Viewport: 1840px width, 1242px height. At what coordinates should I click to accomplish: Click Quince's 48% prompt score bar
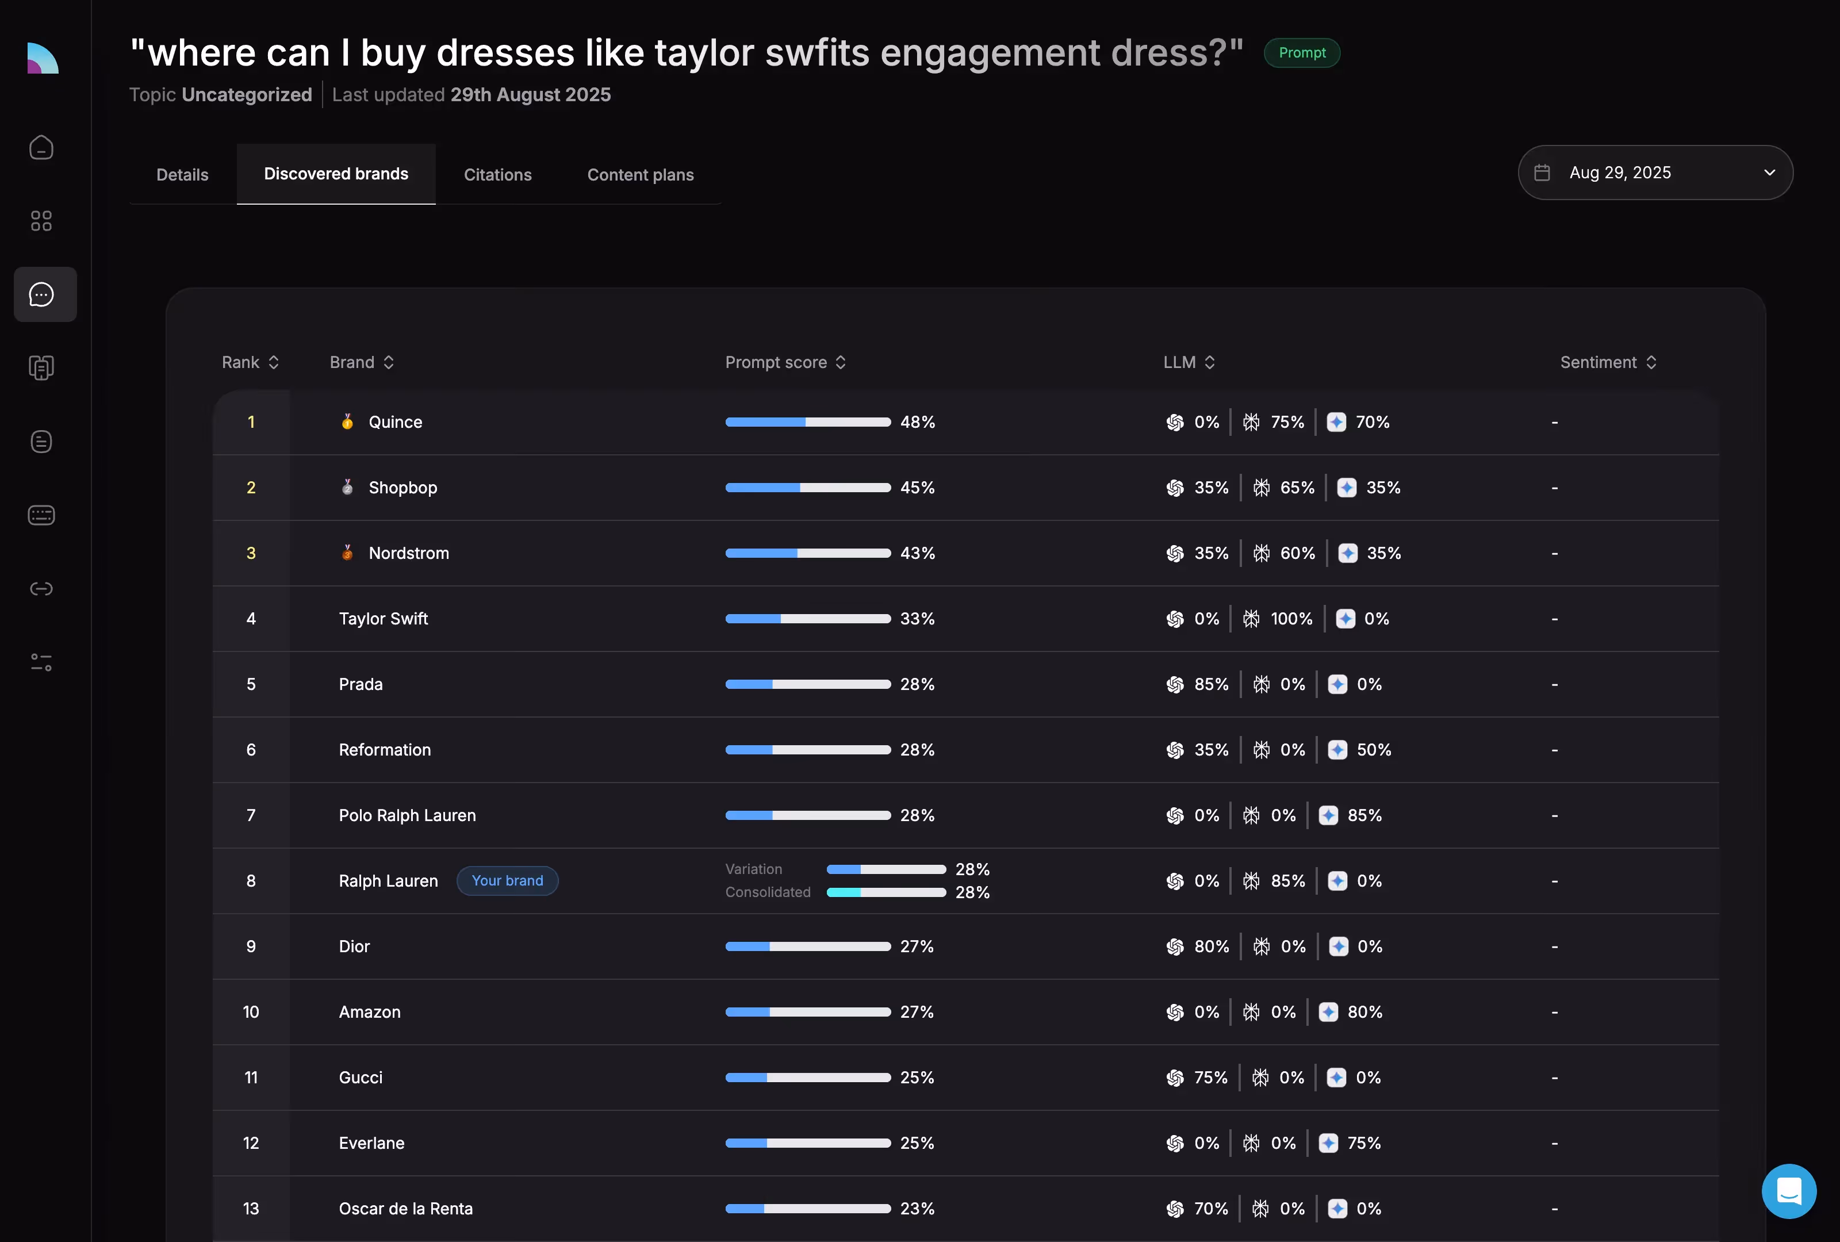pyautogui.click(x=807, y=423)
